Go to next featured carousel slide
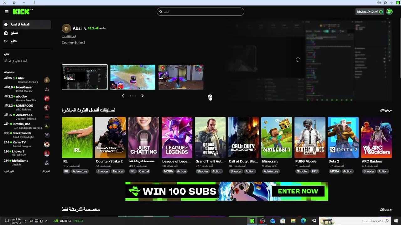Screen dimensions: 401x225 [143, 96]
